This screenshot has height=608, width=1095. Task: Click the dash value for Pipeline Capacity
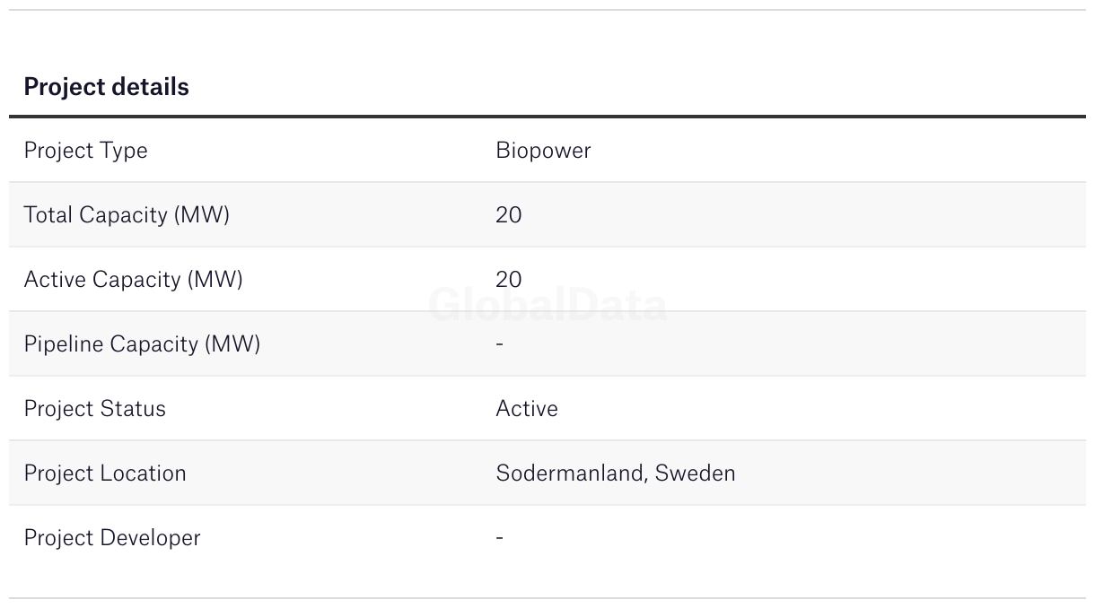tap(499, 344)
